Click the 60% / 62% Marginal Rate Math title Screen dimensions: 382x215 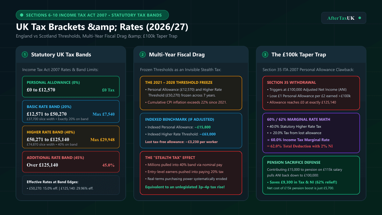pos(299,119)
